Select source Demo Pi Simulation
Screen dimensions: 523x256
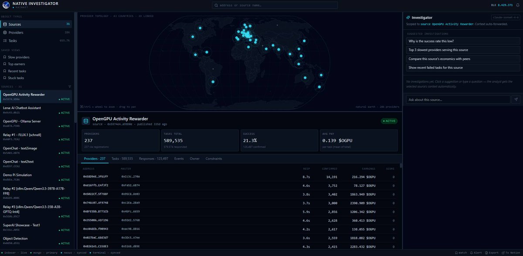37,177
